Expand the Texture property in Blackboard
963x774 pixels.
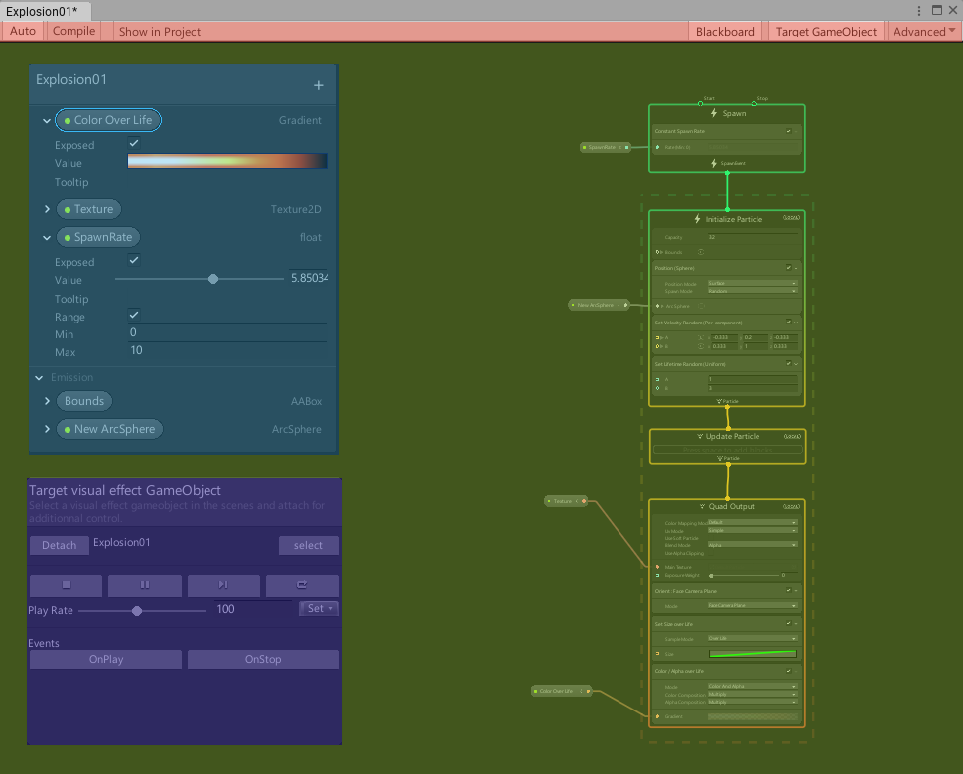click(x=47, y=209)
